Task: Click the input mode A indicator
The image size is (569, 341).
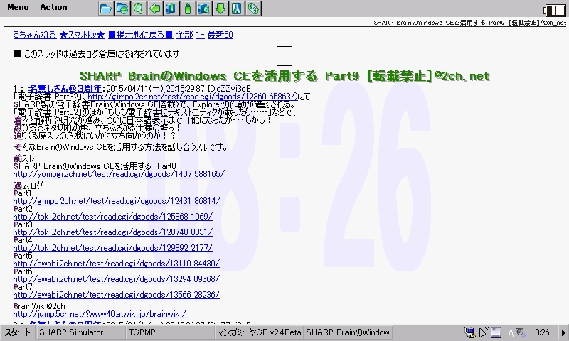Action: tap(511, 332)
